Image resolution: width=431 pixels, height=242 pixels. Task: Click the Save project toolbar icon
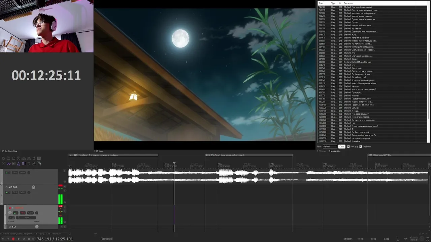tap(13, 158)
